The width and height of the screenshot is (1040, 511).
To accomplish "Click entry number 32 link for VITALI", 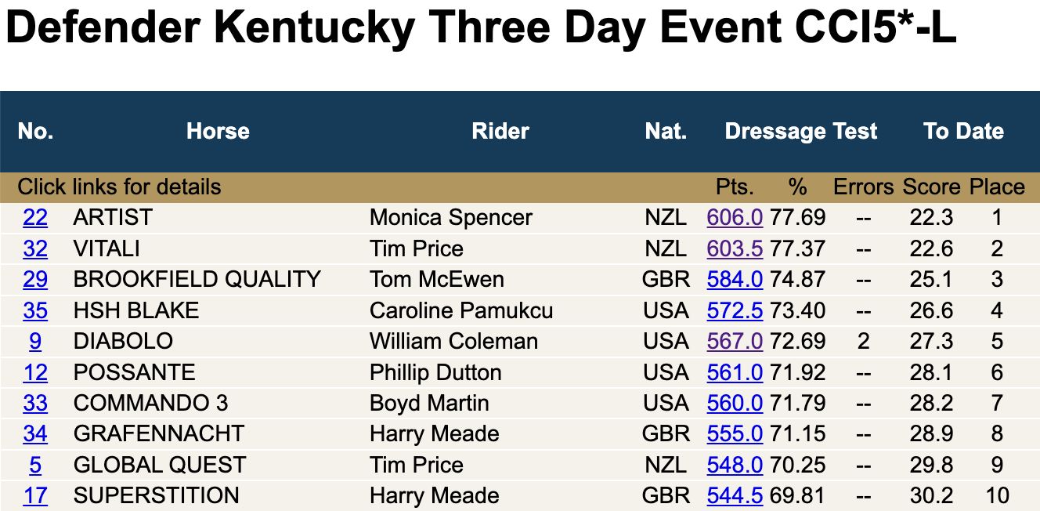I will (x=35, y=248).
